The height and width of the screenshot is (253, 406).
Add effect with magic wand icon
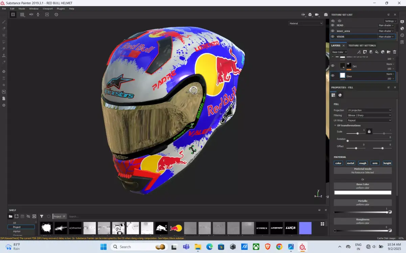pyautogui.click(x=359, y=52)
